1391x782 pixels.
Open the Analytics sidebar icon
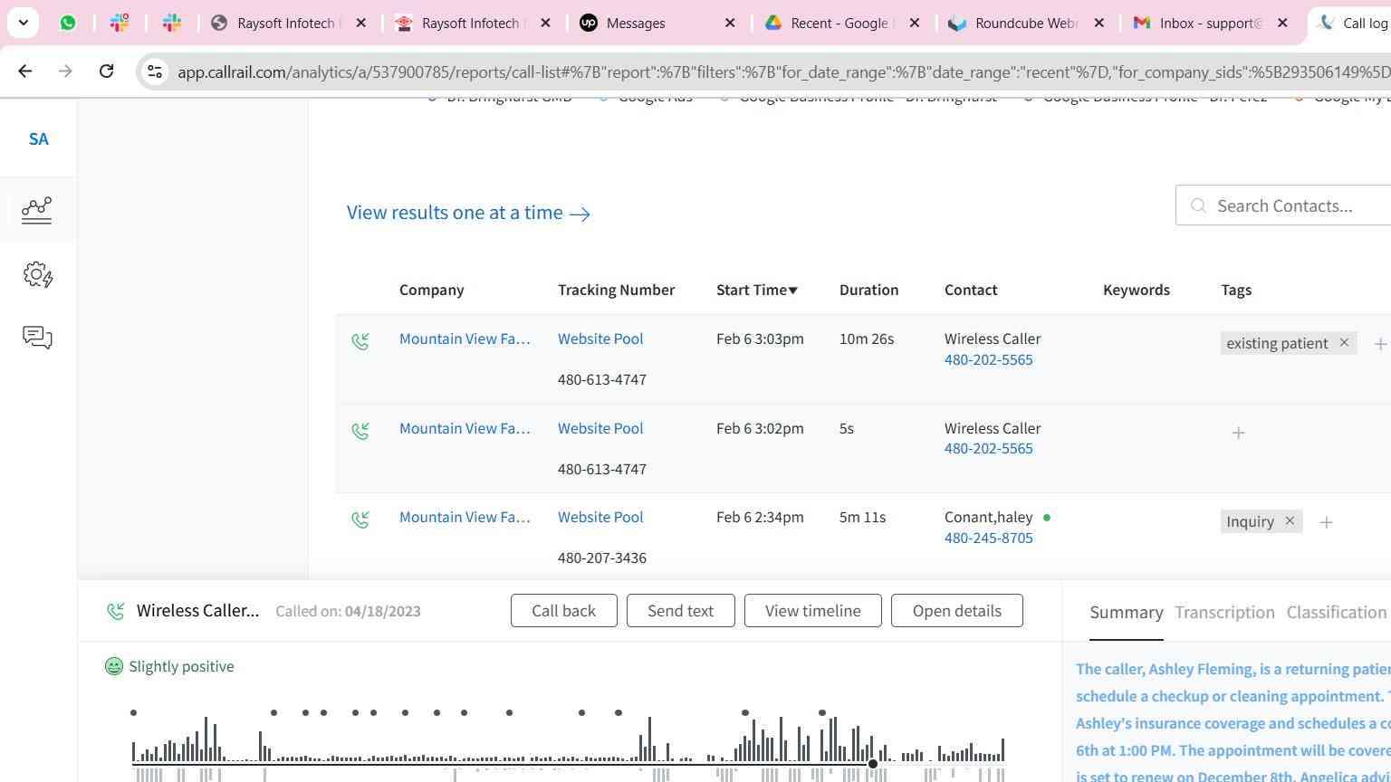pos(37,210)
